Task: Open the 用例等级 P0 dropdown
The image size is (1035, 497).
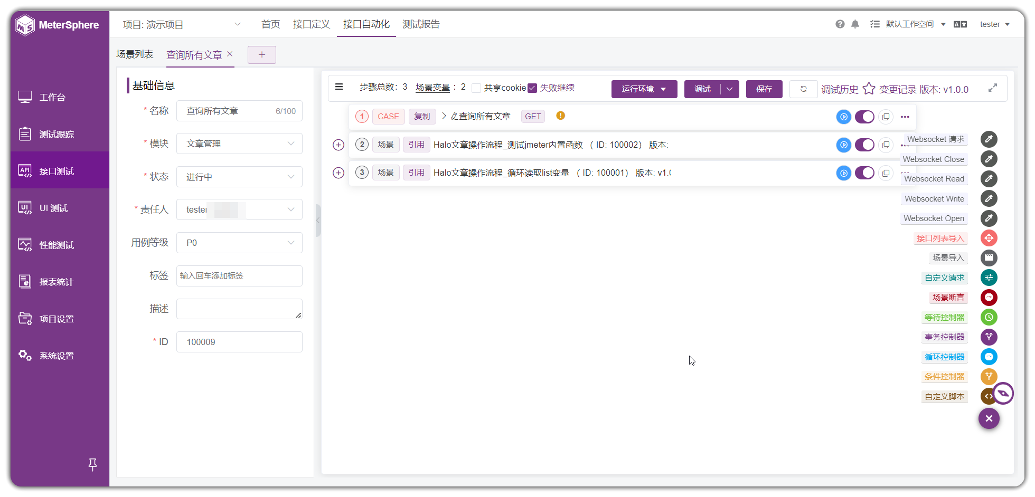Action: 239,243
